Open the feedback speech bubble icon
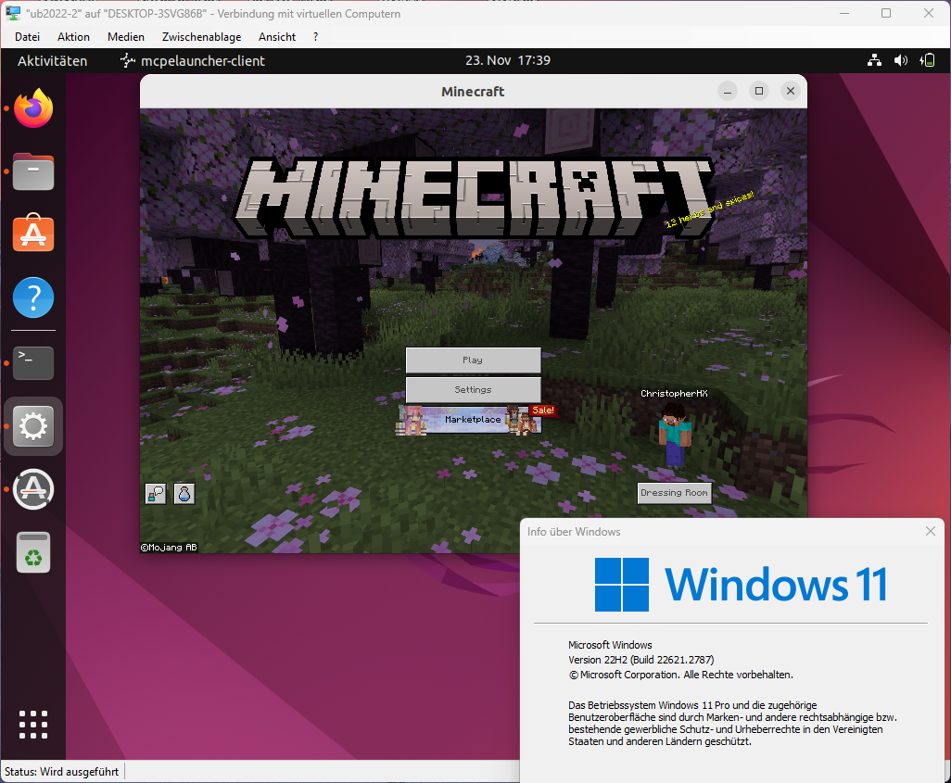This screenshot has height=783, width=951. click(155, 494)
